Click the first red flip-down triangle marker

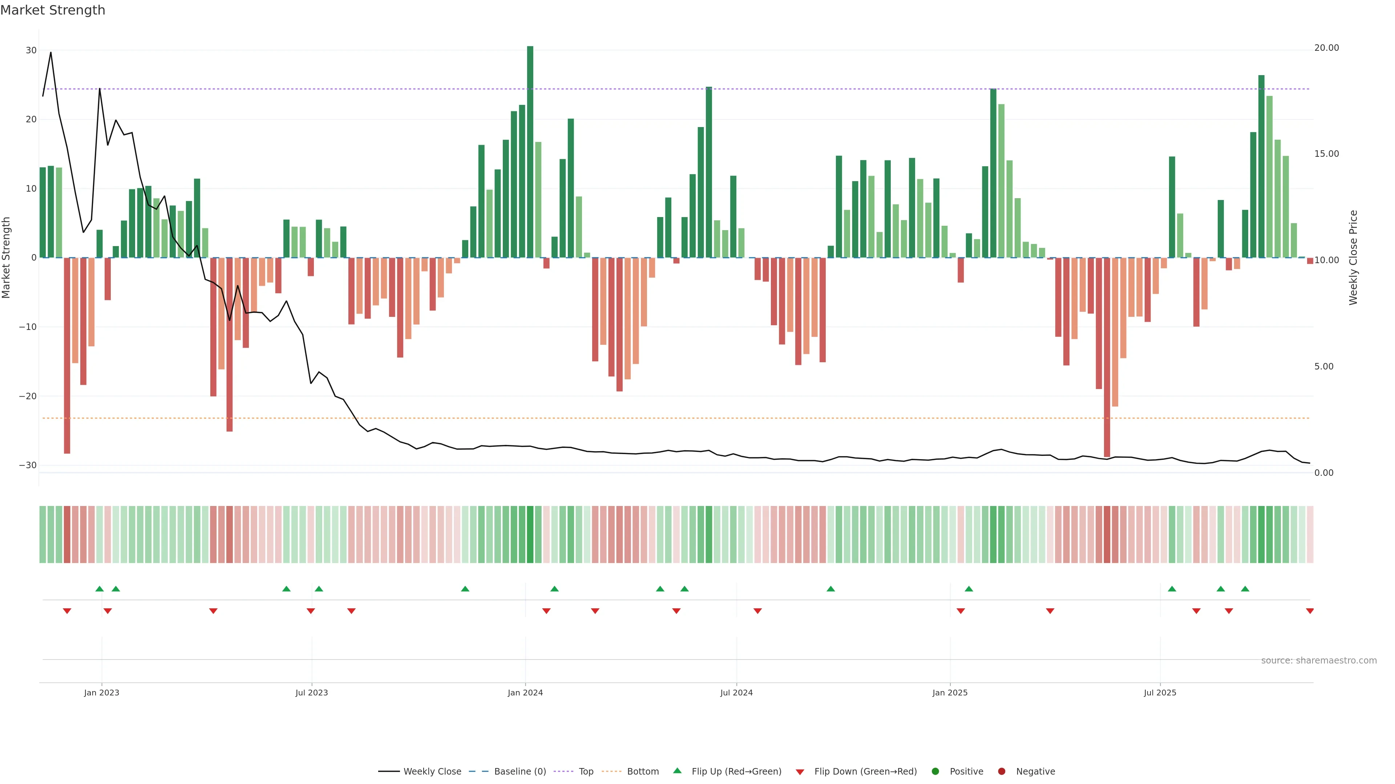(x=66, y=611)
